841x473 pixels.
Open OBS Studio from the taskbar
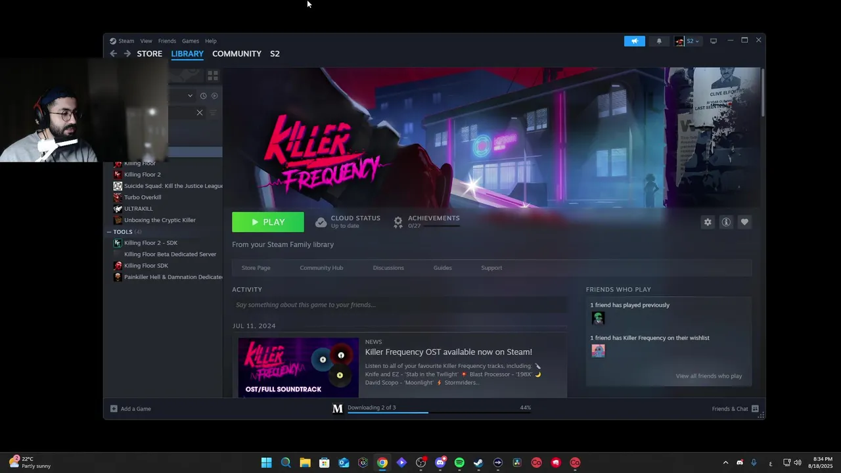420,462
